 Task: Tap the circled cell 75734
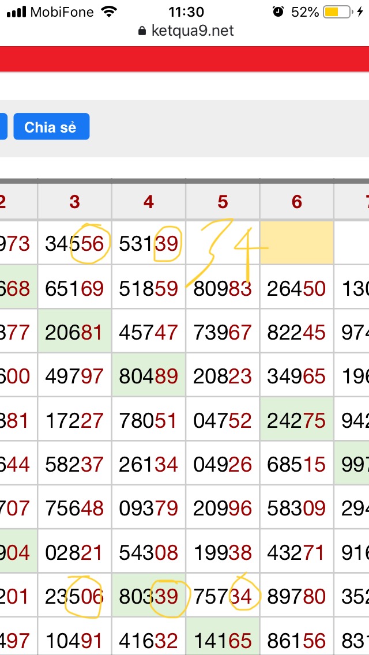click(x=223, y=596)
